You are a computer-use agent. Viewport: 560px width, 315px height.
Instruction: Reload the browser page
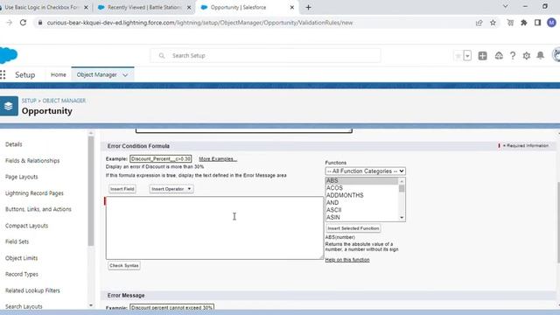[x=24, y=23]
